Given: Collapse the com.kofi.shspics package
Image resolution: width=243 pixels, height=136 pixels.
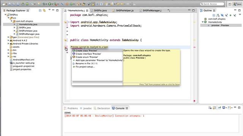Looking at the screenshot, I should click(x=11, y=21).
